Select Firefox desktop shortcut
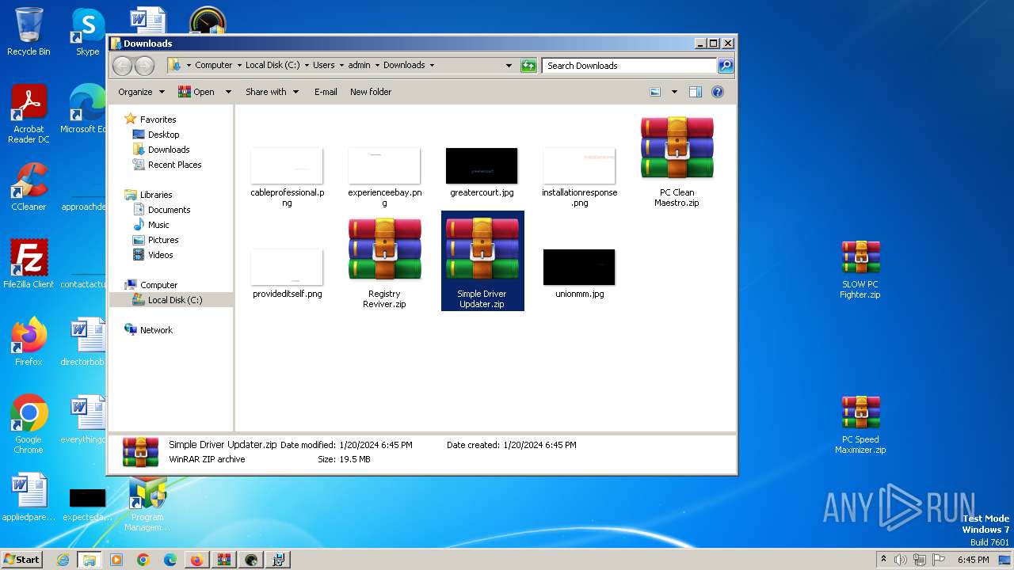Viewport: 1014px width, 570px height. coord(29,342)
